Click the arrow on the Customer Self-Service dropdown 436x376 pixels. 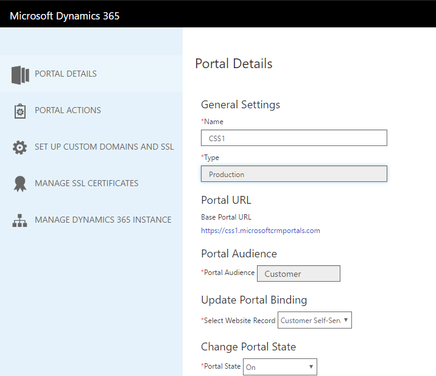tap(346, 320)
